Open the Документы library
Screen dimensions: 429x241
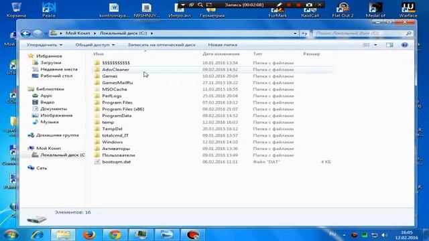pyautogui.click(x=54, y=108)
